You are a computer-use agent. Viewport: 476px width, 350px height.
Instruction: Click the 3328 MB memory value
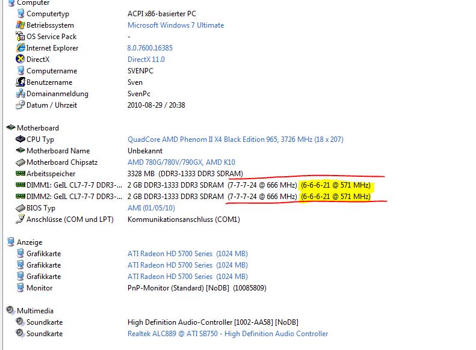[x=185, y=174]
